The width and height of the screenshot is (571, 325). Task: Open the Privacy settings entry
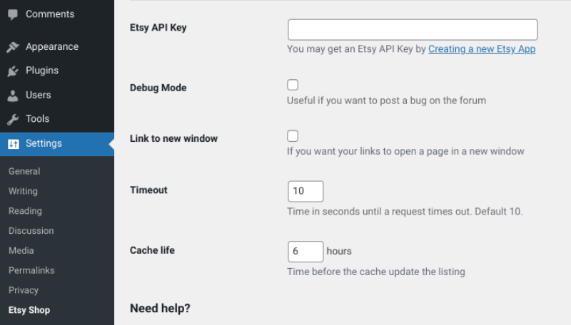(24, 290)
